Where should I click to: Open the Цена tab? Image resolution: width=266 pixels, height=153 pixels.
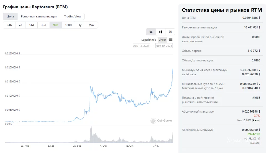10,17
